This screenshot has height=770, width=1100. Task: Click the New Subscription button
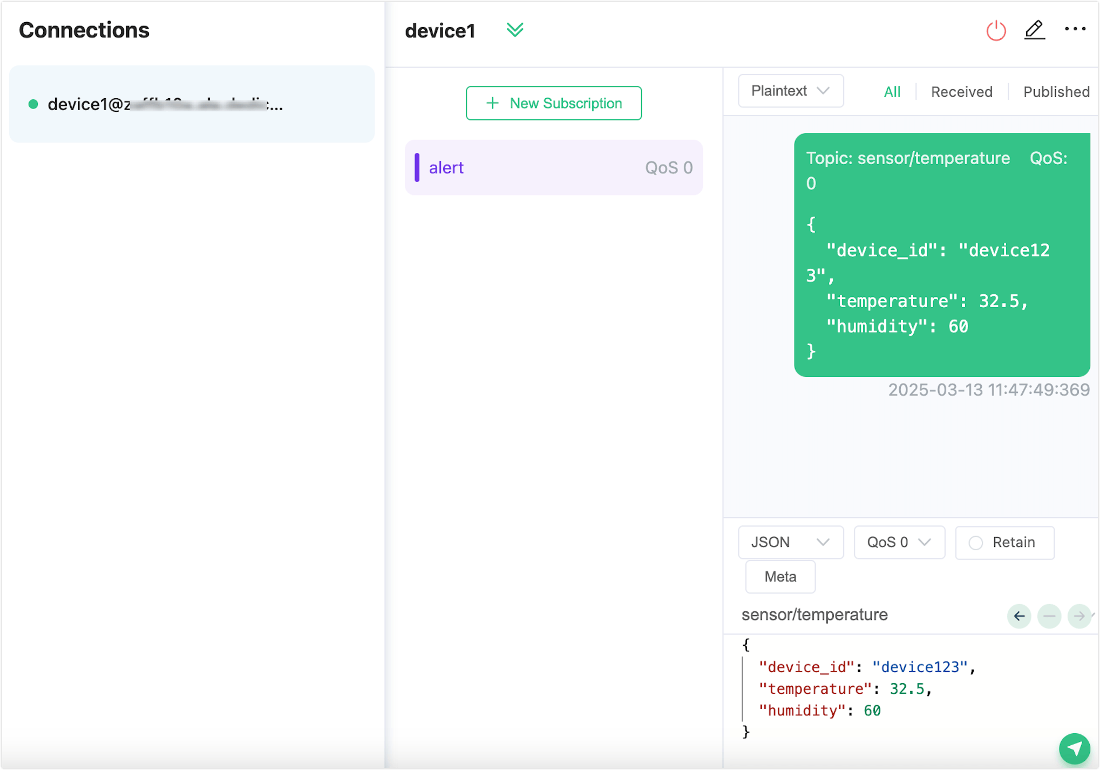tap(554, 103)
